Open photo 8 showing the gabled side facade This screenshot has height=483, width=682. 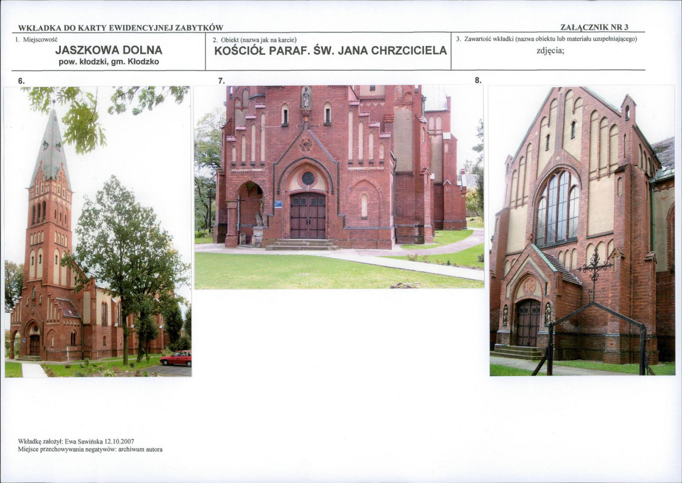click(x=582, y=230)
